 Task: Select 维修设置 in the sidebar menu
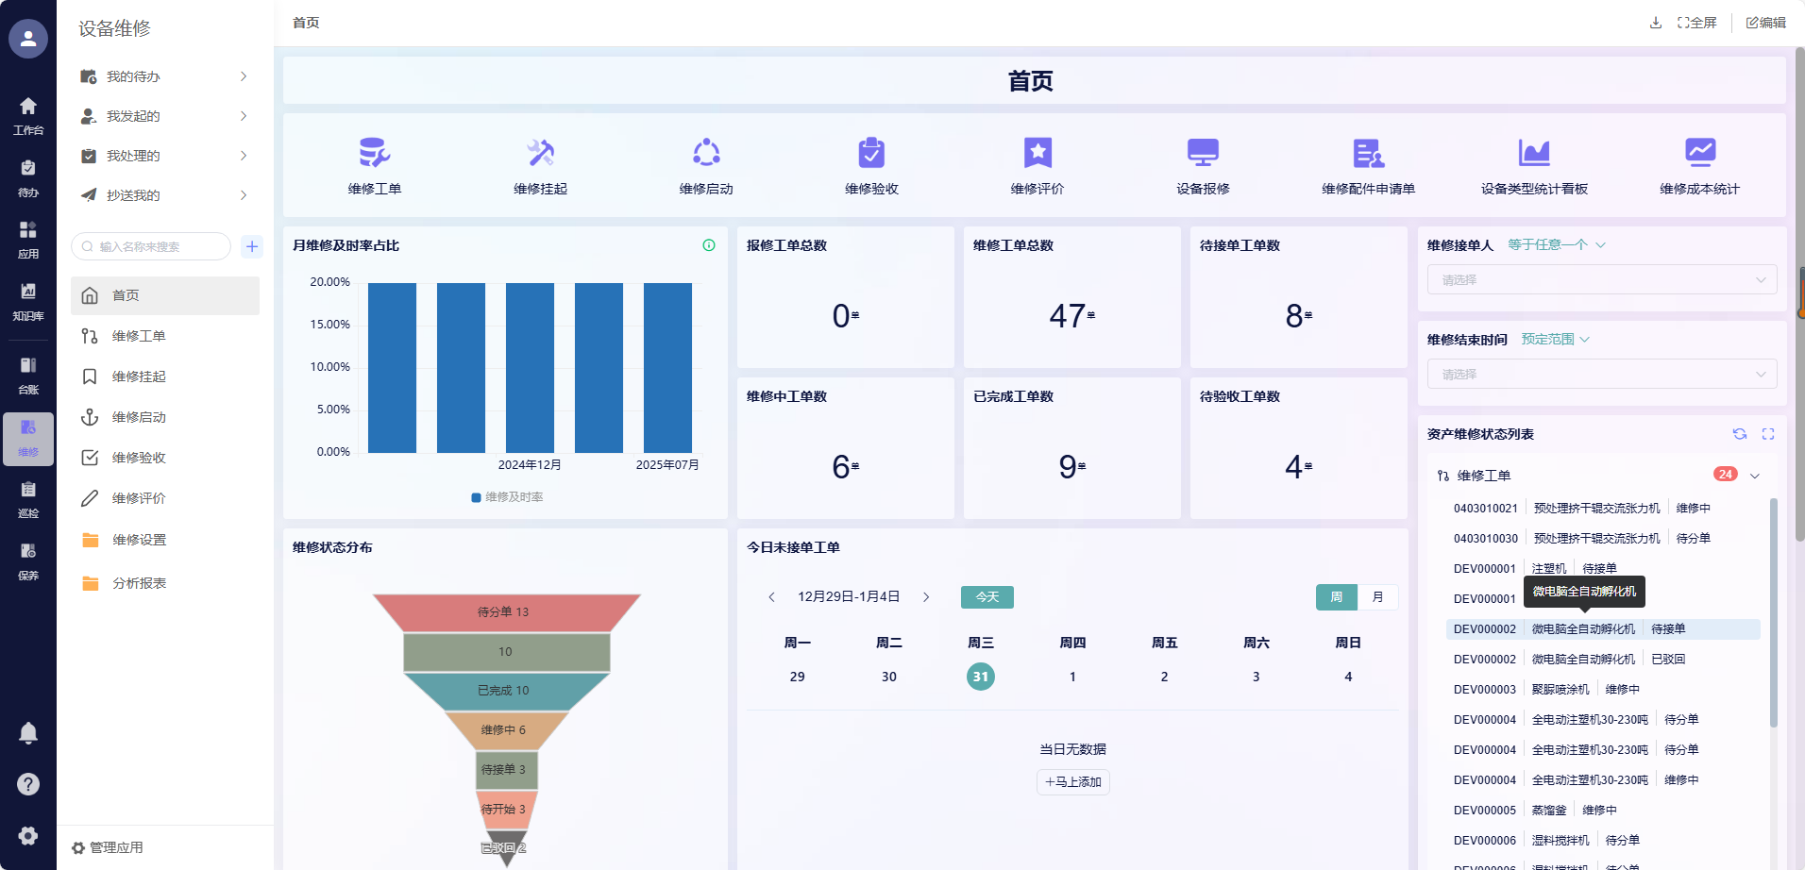coord(139,540)
